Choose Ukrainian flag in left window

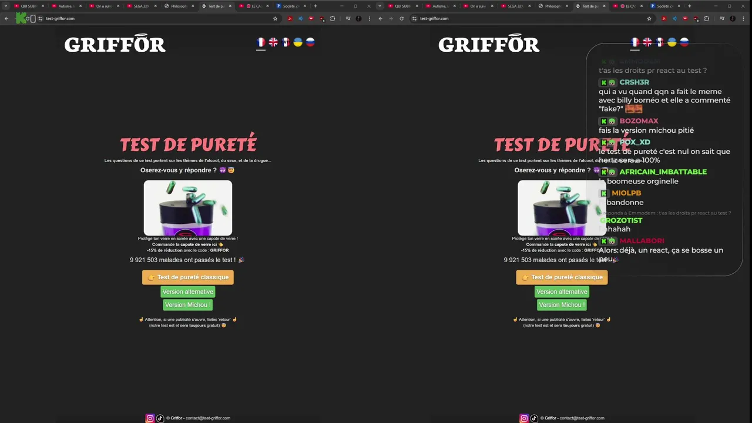coord(298,42)
